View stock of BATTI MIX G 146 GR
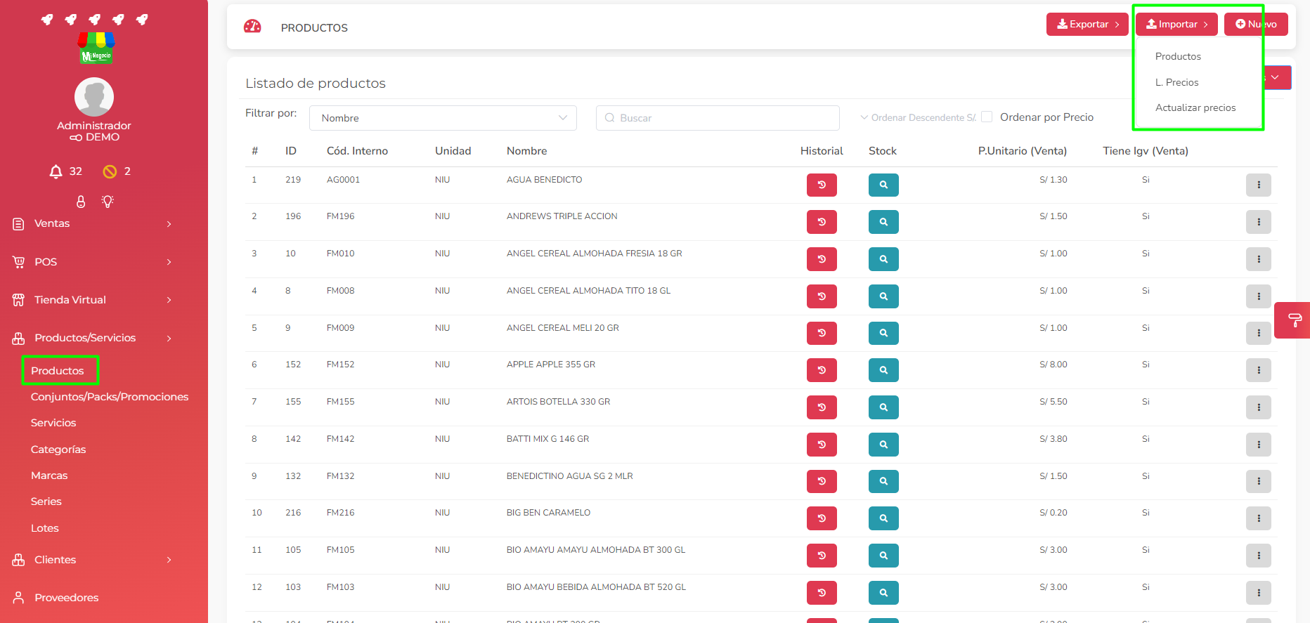 (x=883, y=445)
